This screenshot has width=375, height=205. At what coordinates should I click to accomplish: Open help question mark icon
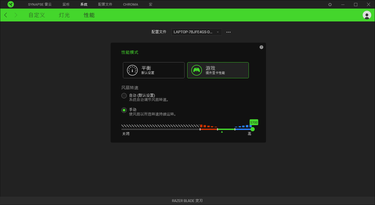pyautogui.click(x=261, y=47)
